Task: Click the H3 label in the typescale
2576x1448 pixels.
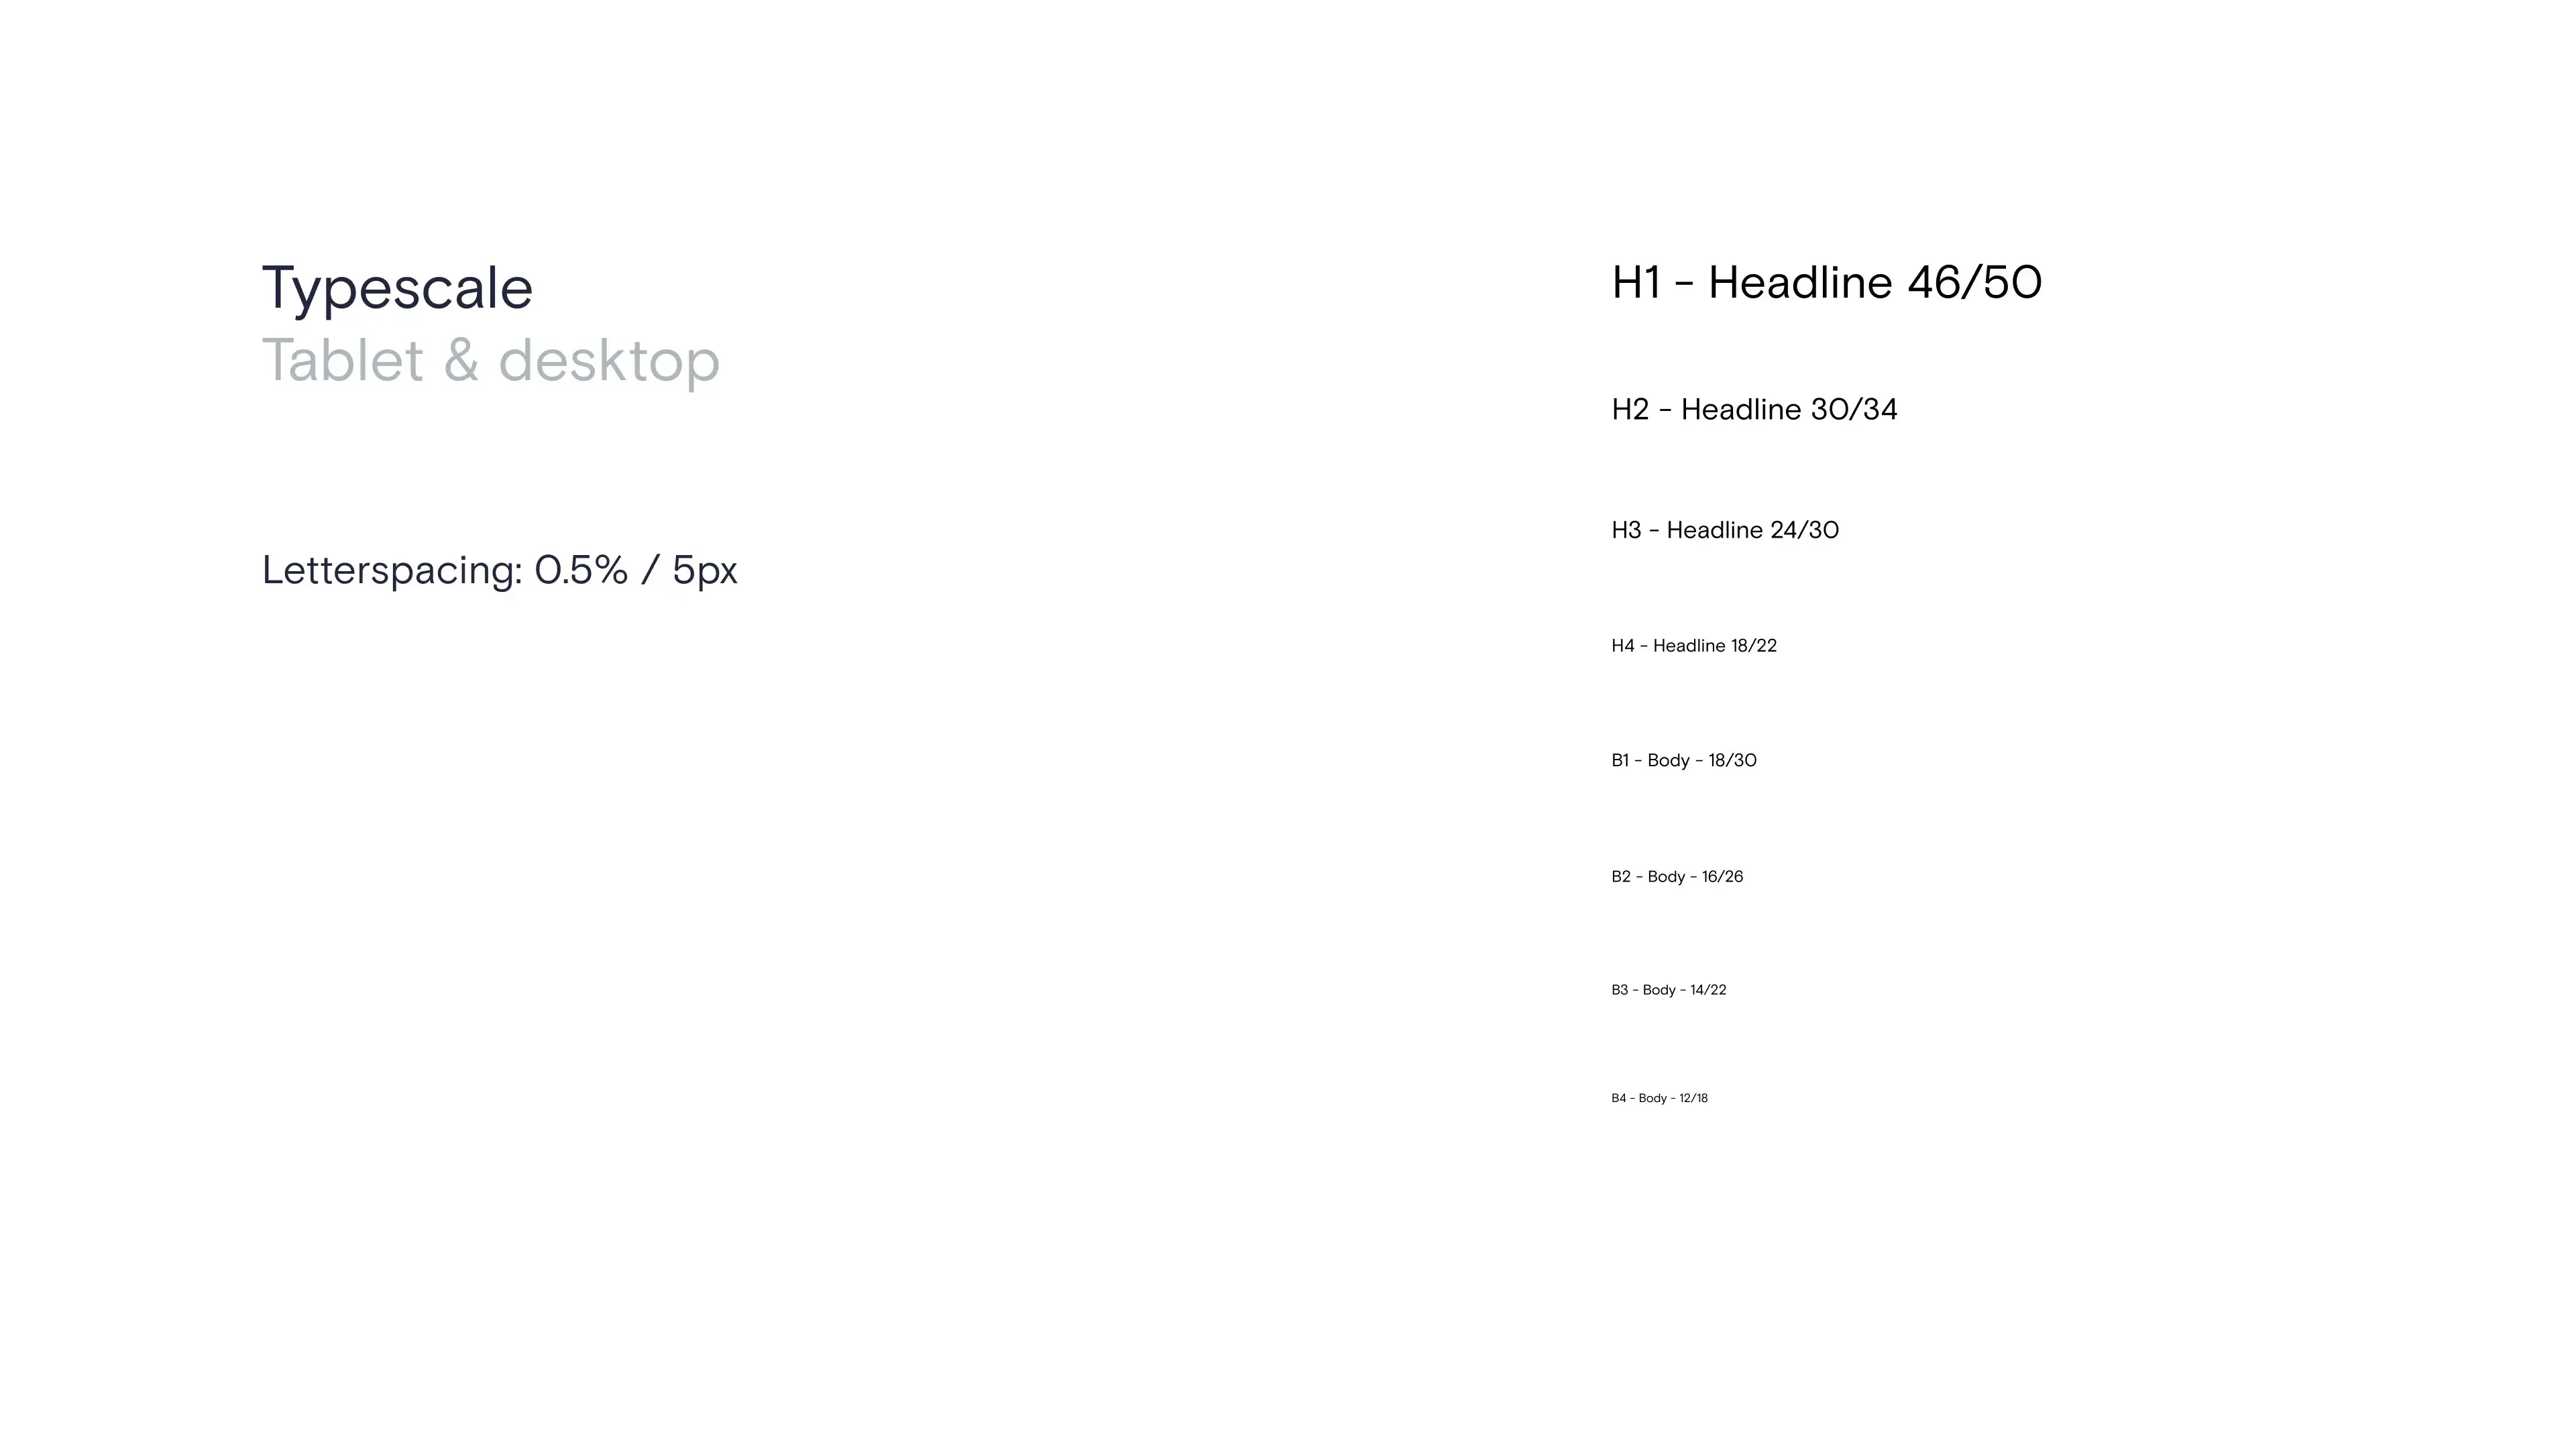Action: pyautogui.click(x=1626, y=531)
